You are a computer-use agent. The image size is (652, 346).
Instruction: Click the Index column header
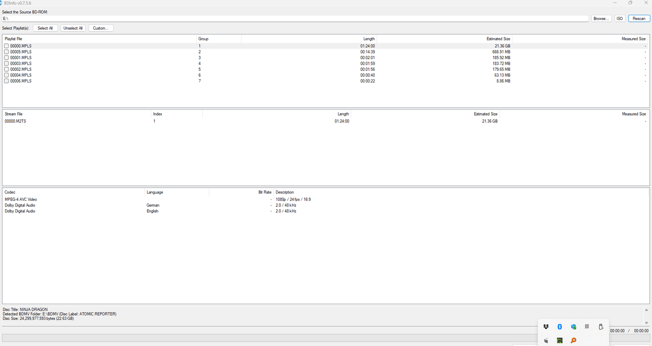point(177,114)
